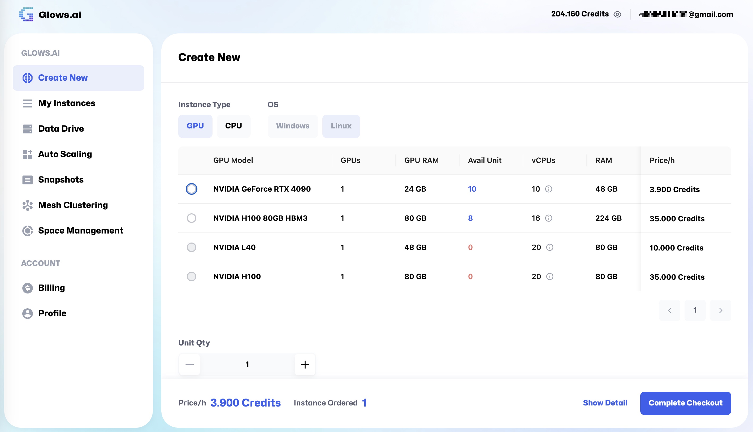Switch instance type to CPU
Viewport: 753px width, 432px height.
(233, 126)
